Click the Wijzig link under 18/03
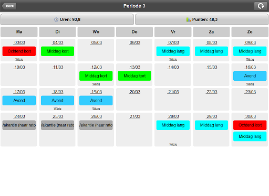The height and width of the screenshot is (196, 269). tap(57, 108)
